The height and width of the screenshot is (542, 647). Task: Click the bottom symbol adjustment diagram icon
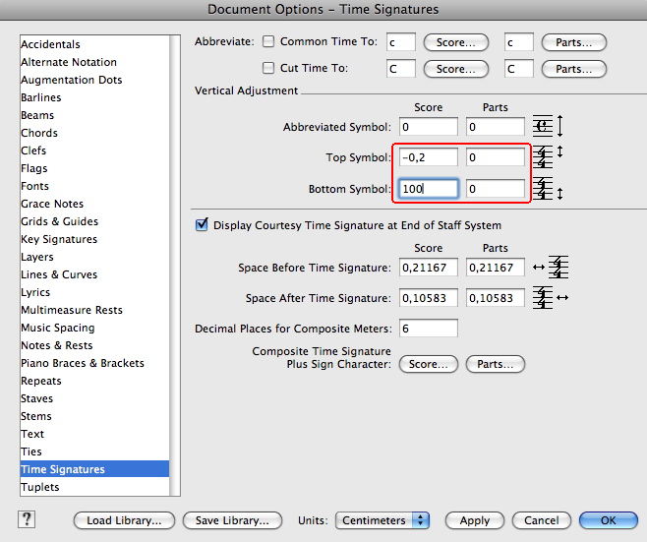click(x=549, y=189)
